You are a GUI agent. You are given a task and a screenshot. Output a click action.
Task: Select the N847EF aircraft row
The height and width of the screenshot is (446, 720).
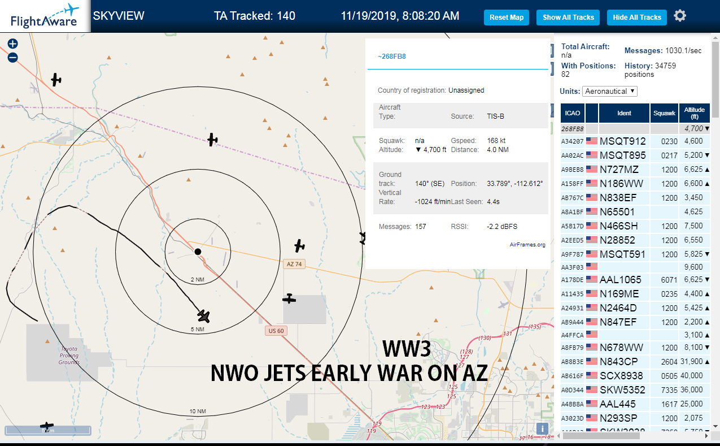coord(635,322)
